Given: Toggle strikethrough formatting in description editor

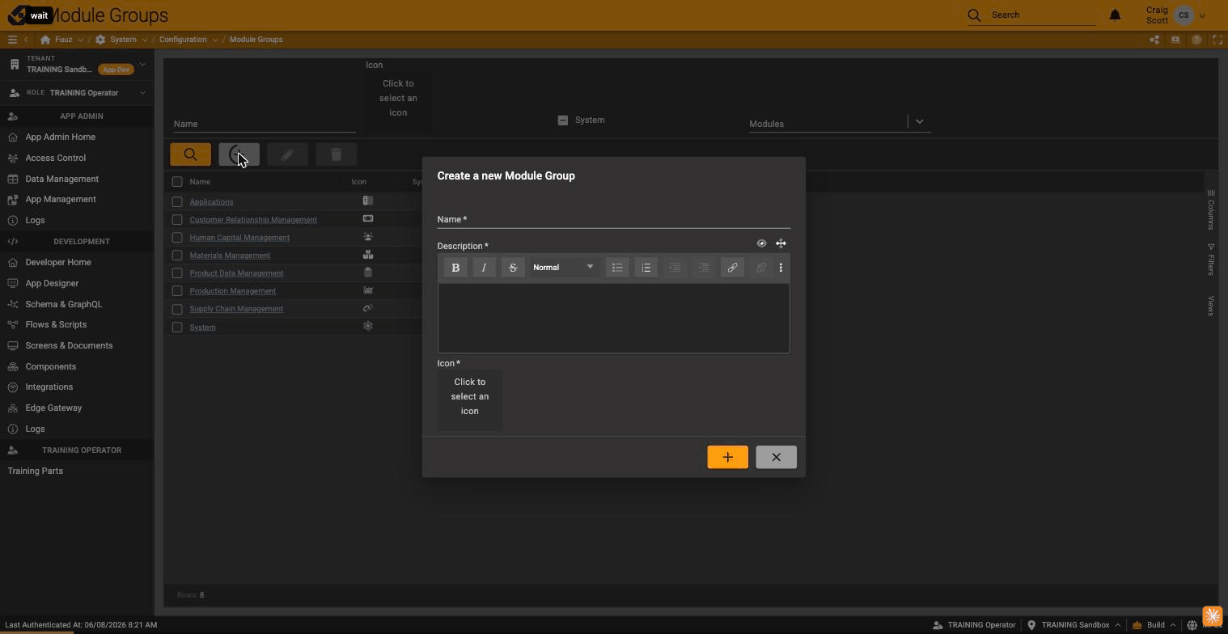Looking at the screenshot, I should 513,268.
